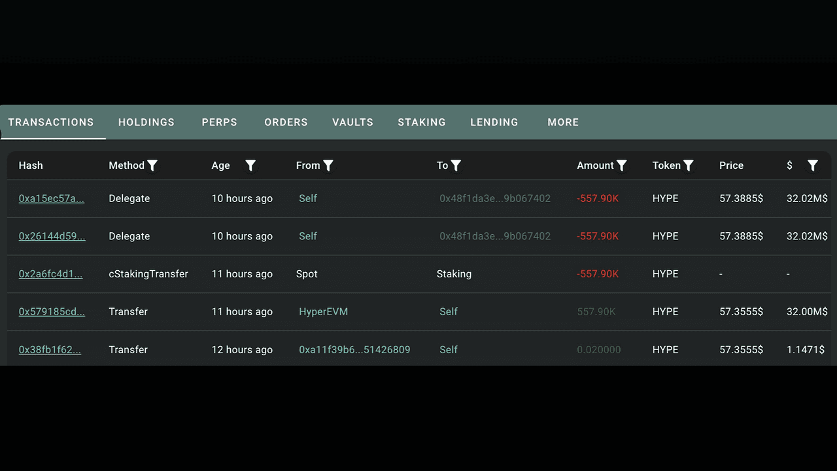Click 11 hours ago in cStakingTransfer row

click(x=242, y=274)
